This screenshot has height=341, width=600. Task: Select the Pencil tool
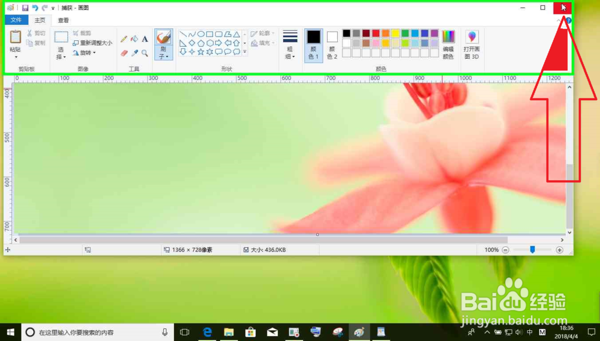pyautogui.click(x=124, y=39)
